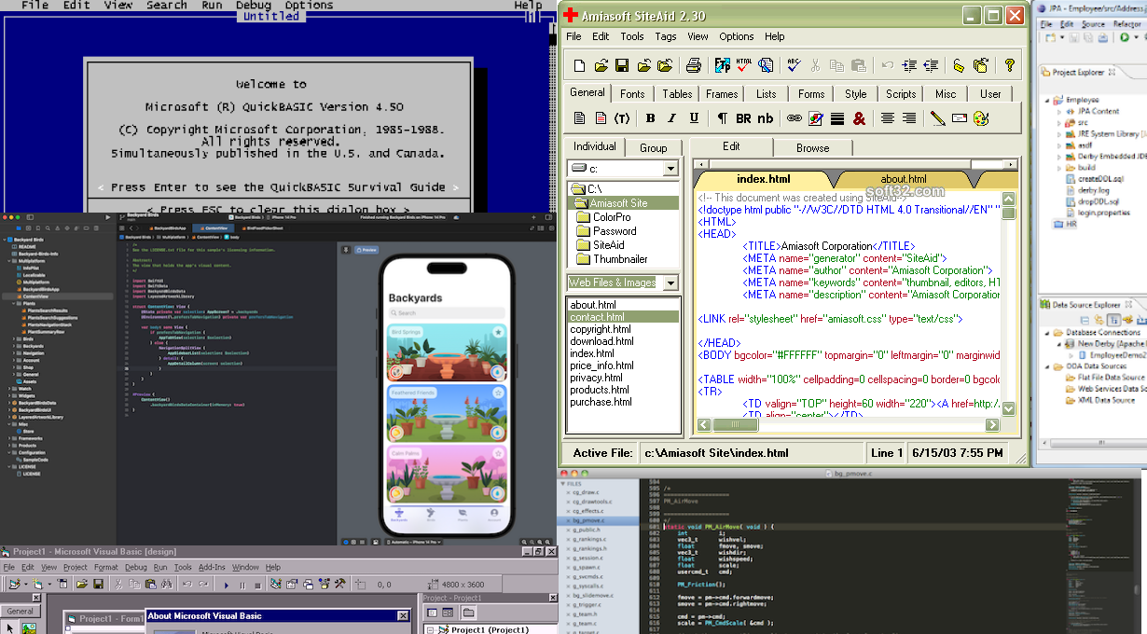The height and width of the screenshot is (634, 1147).
Task: Click the Save disk icon in Visual Basic
Action: click(98, 584)
